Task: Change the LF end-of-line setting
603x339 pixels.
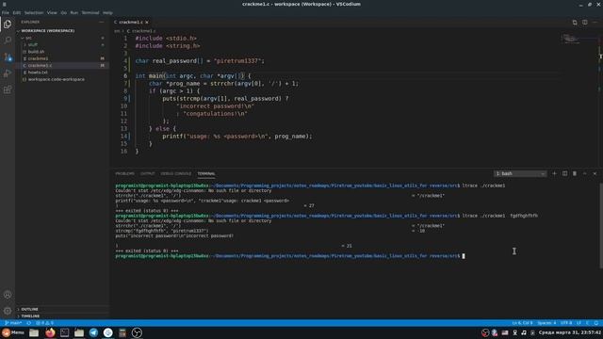Action: 579,323
